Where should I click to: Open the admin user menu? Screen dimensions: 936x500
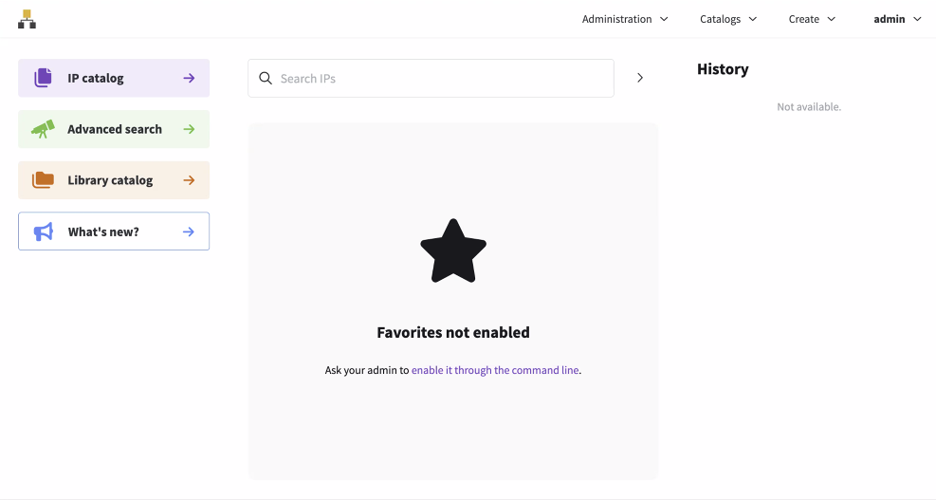click(x=897, y=19)
